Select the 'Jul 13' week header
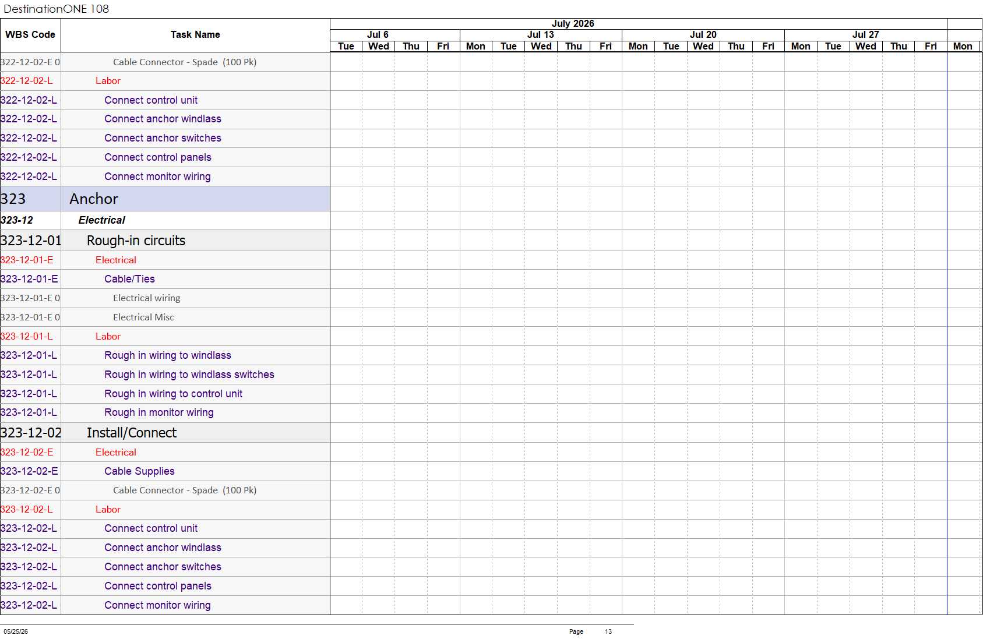The image size is (983, 639). click(x=540, y=35)
